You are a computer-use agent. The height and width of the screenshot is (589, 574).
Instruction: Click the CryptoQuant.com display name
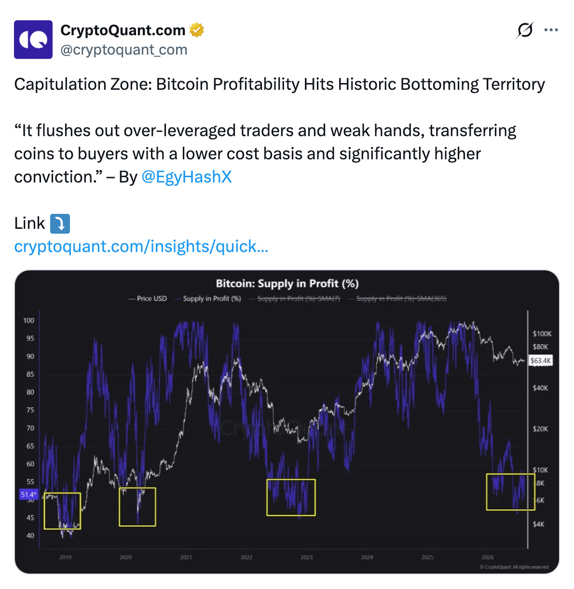click(123, 30)
